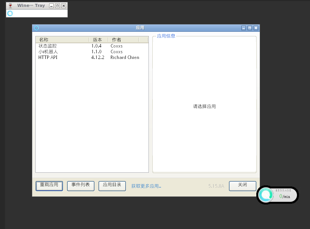Open the 事件列表 button
The height and width of the screenshot is (229, 310).
click(x=81, y=186)
